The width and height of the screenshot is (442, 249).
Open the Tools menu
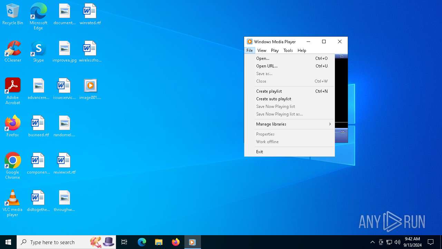pyautogui.click(x=288, y=50)
